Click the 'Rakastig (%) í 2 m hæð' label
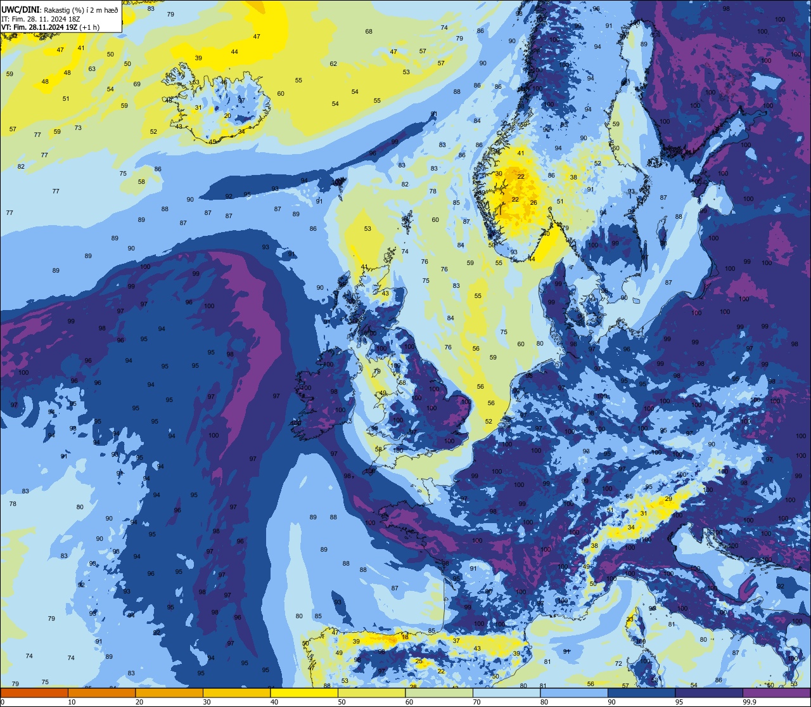Viewport: 811px width, 707px height. (x=81, y=10)
